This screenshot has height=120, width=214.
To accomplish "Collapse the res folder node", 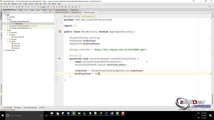I will point(5,30).
